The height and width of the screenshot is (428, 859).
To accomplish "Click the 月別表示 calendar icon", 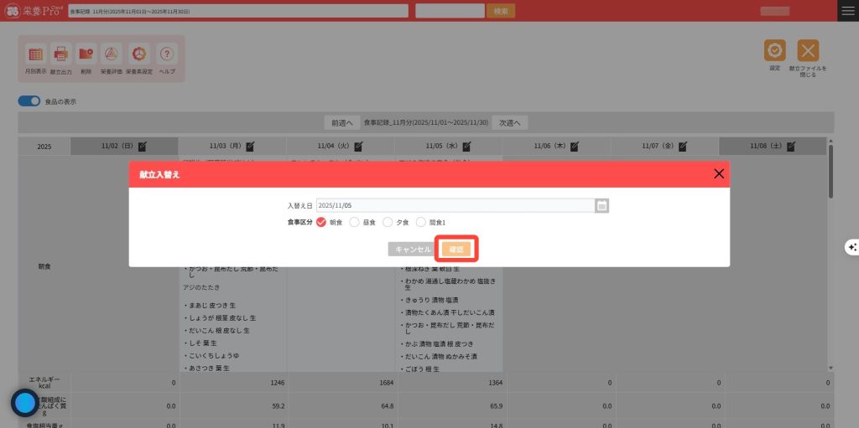I will point(36,54).
